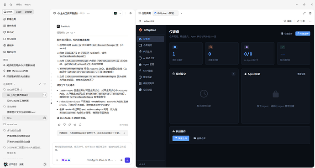Image resolution: width=315 pixels, height=168 pixels.
Task: Click 查看全部 link in Agent 状态
Action: (x=301, y=74)
